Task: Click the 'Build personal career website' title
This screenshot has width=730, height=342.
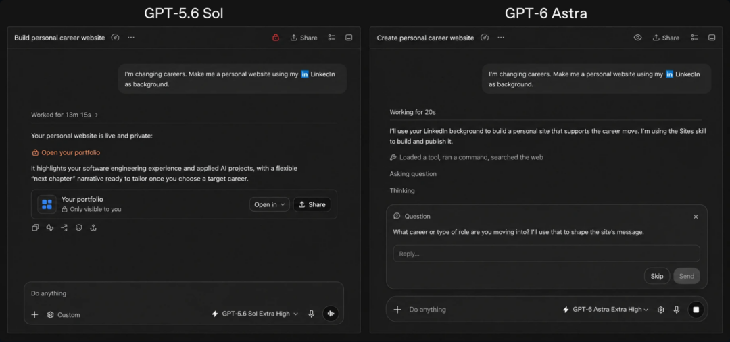Action: pos(59,38)
